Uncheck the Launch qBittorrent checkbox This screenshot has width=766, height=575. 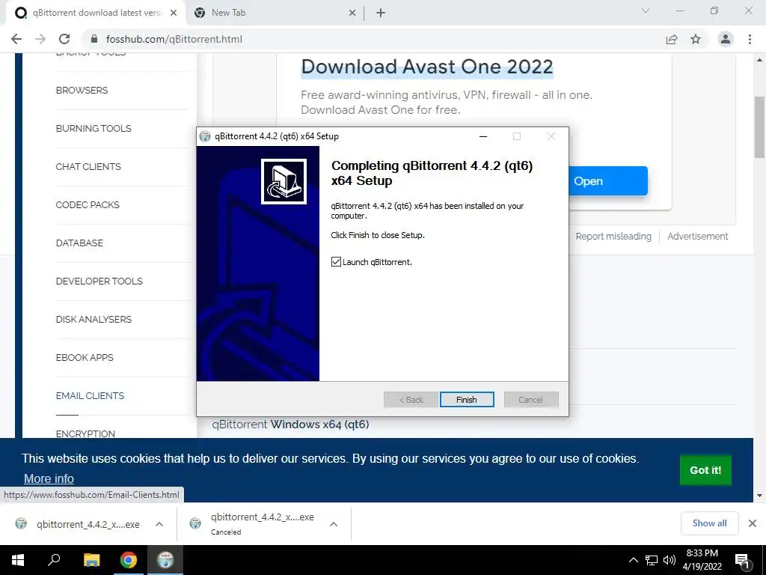click(336, 262)
